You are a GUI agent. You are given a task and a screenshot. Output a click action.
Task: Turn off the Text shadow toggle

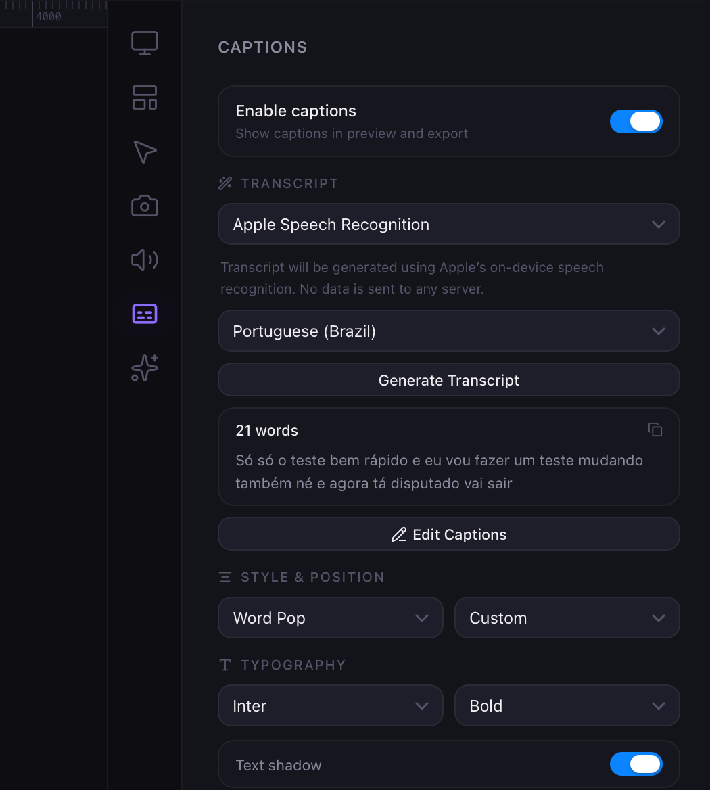click(x=636, y=764)
